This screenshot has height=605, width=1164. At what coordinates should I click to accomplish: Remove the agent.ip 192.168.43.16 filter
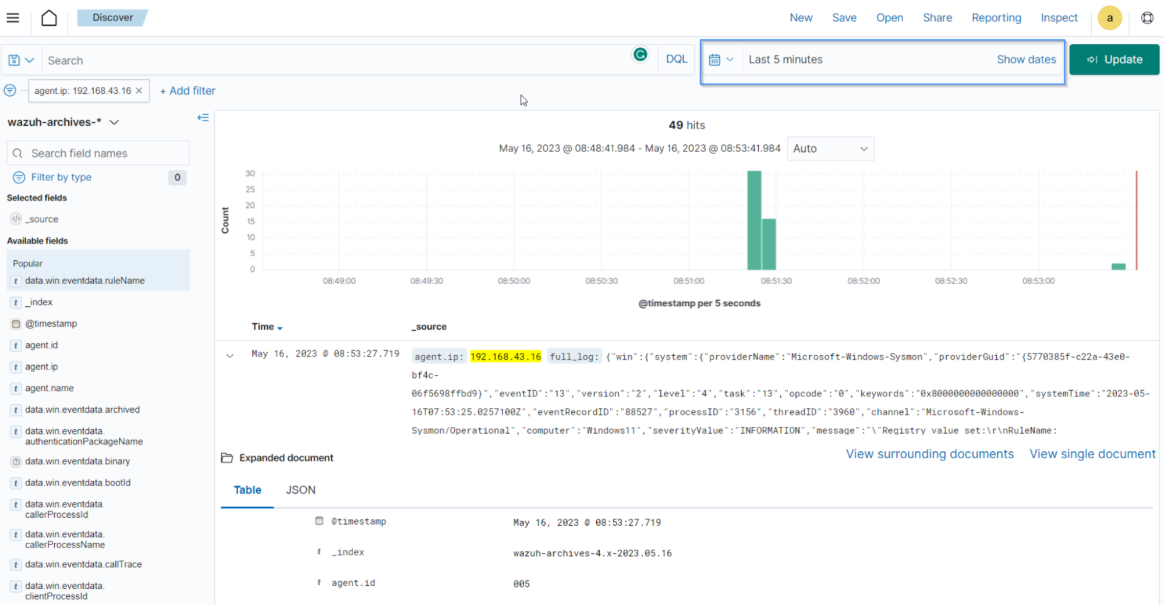[x=139, y=91]
